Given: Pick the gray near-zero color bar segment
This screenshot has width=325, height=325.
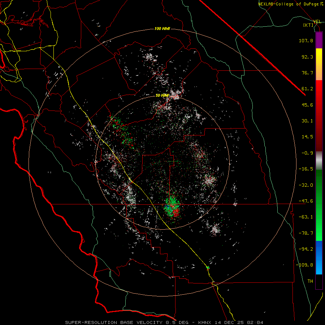Looking at the screenshot, I should [319, 160].
